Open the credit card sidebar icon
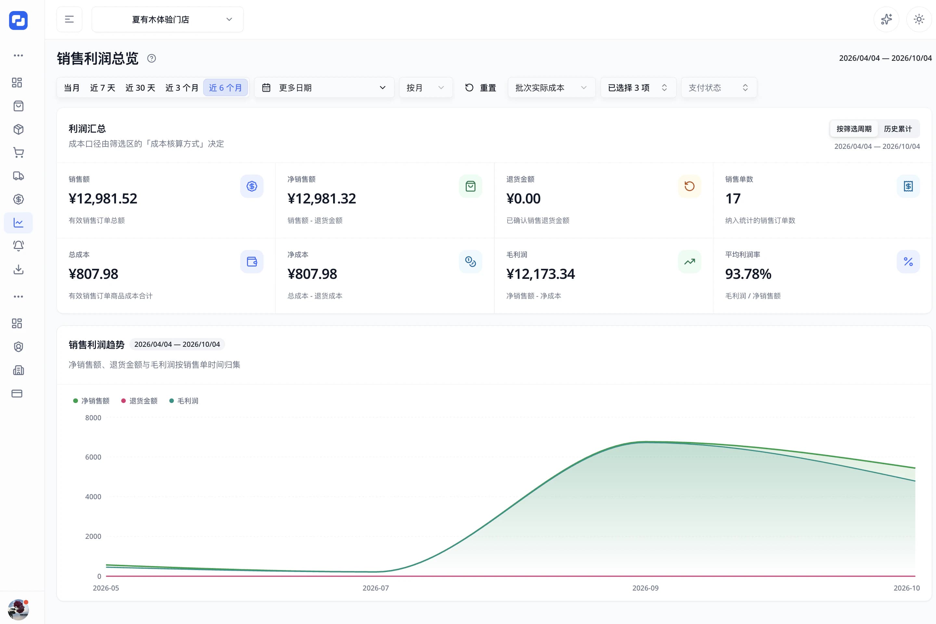Image resolution: width=936 pixels, height=624 pixels. [17, 394]
